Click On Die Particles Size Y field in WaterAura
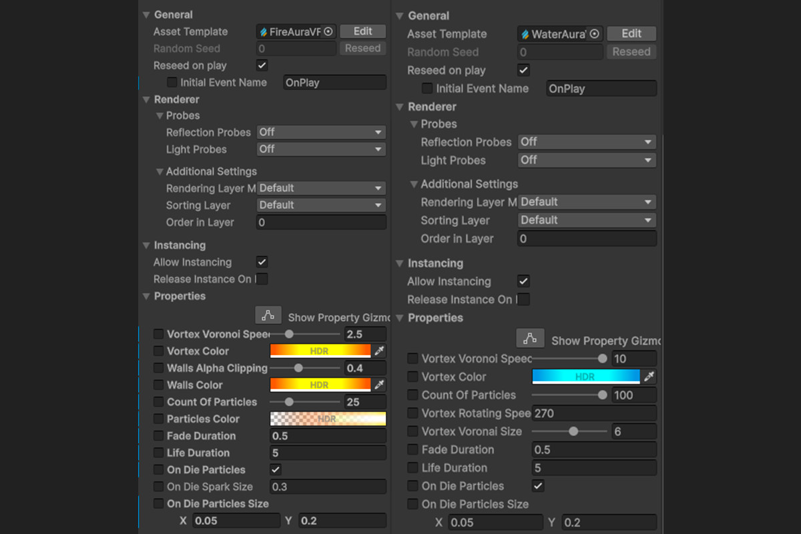This screenshot has height=534, width=801. 609,522
